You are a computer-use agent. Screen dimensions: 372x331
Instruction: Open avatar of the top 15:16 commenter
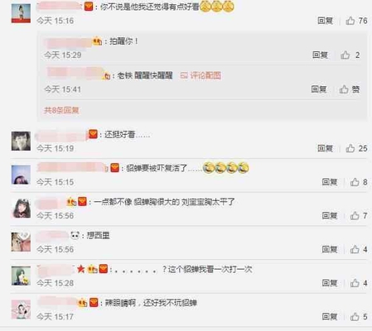[21, 13]
